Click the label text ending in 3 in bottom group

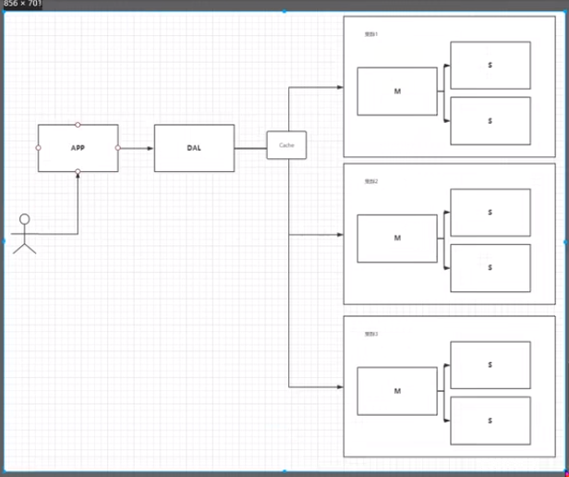coord(371,335)
